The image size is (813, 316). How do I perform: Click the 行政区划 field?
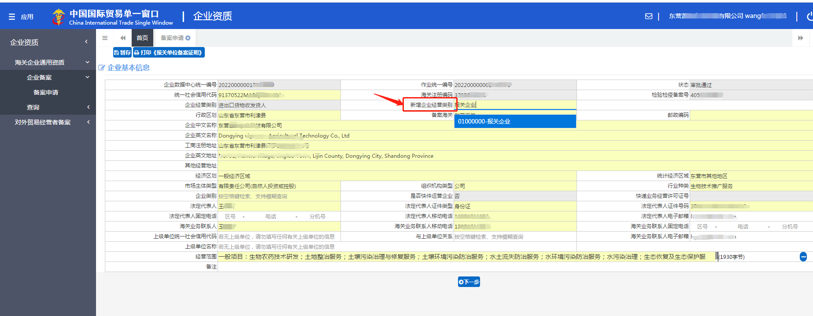click(x=279, y=115)
